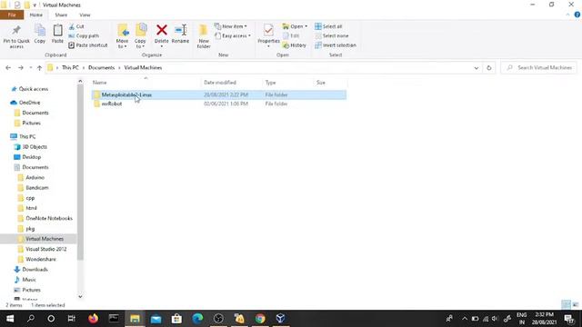
Task: Sort by the Size column header
Action: [x=329, y=83]
